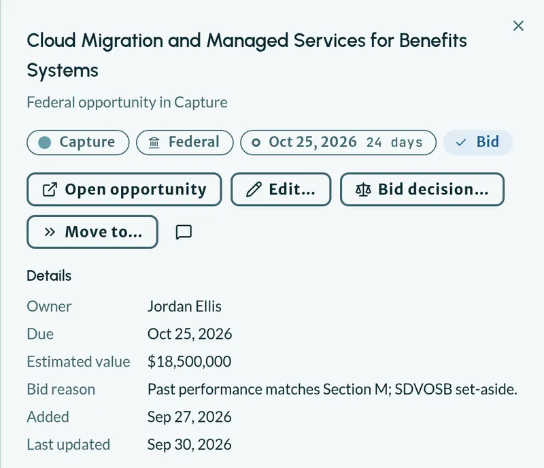Click the double chevron icon on Move to
Image resolution: width=544 pixels, height=468 pixels.
50,232
